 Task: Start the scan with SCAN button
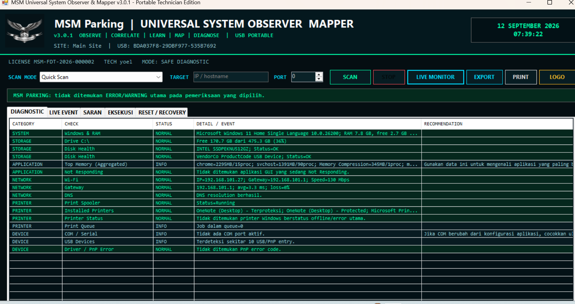click(x=350, y=77)
